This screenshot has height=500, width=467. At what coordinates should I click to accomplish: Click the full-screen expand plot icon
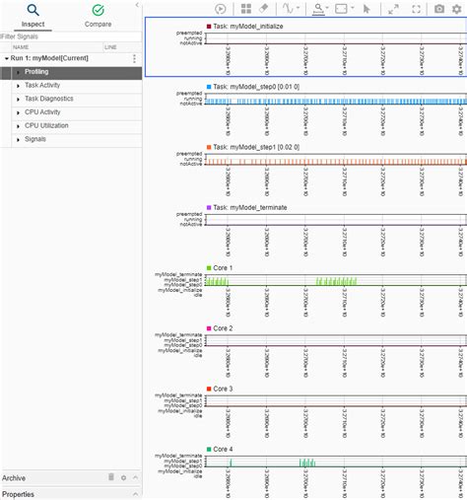(x=417, y=9)
